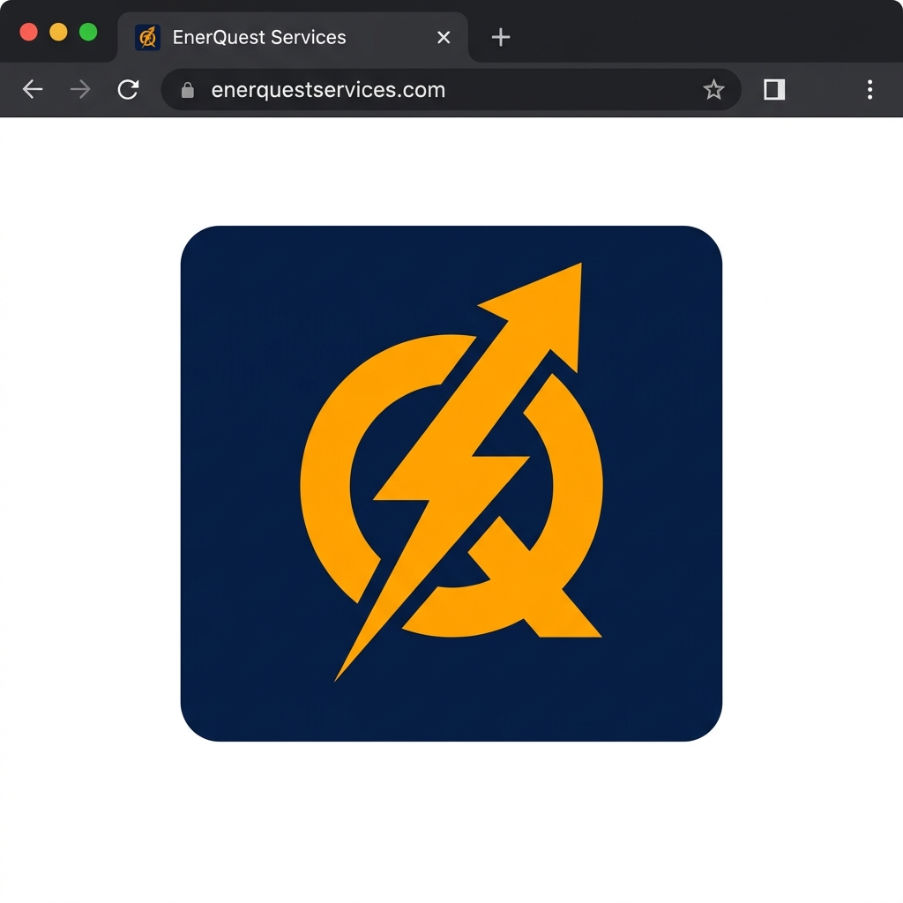Screen dimensions: 903x903
Task: Bookmark this page with the star icon
Action: tap(713, 89)
